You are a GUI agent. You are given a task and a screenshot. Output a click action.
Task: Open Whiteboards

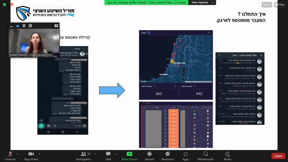205,156
